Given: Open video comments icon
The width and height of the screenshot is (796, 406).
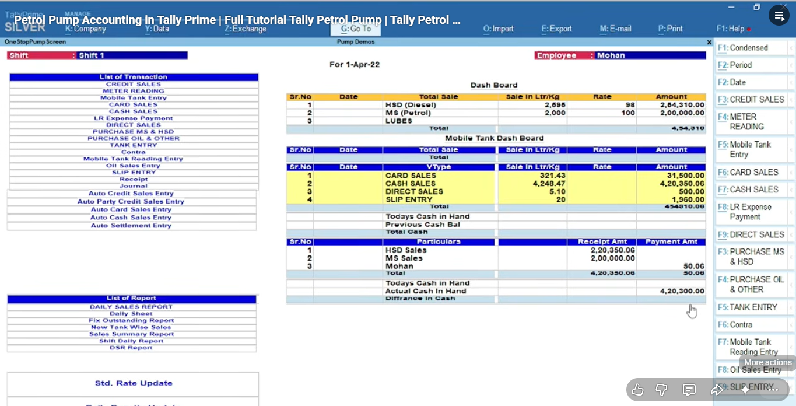Looking at the screenshot, I should click(x=689, y=390).
